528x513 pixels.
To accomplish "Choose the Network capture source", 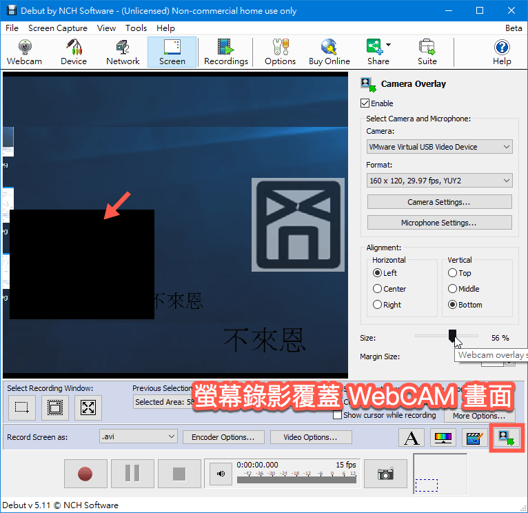I will [x=123, y=52].
